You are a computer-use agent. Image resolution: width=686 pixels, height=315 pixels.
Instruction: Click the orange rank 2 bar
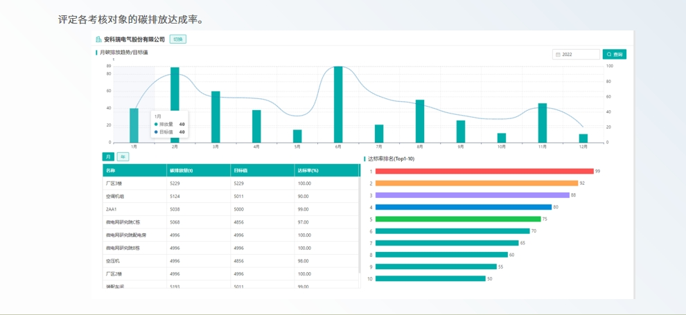point(476,183)
